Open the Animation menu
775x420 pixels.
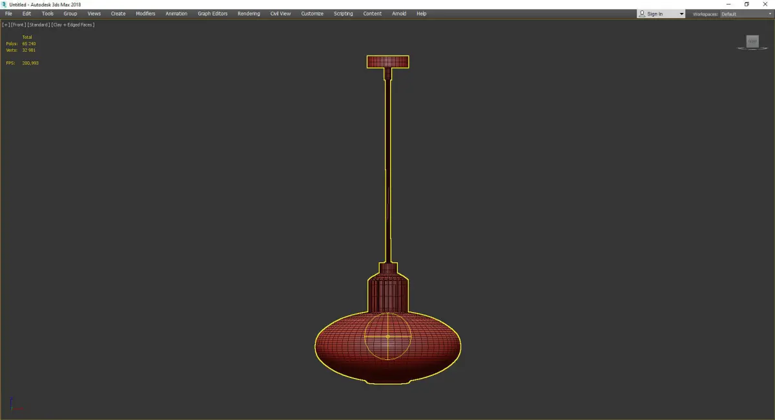pyautogui.click(x=176, y=14)
